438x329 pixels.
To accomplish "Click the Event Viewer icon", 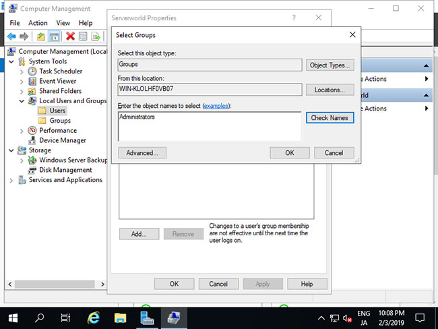I will point(32,82).
